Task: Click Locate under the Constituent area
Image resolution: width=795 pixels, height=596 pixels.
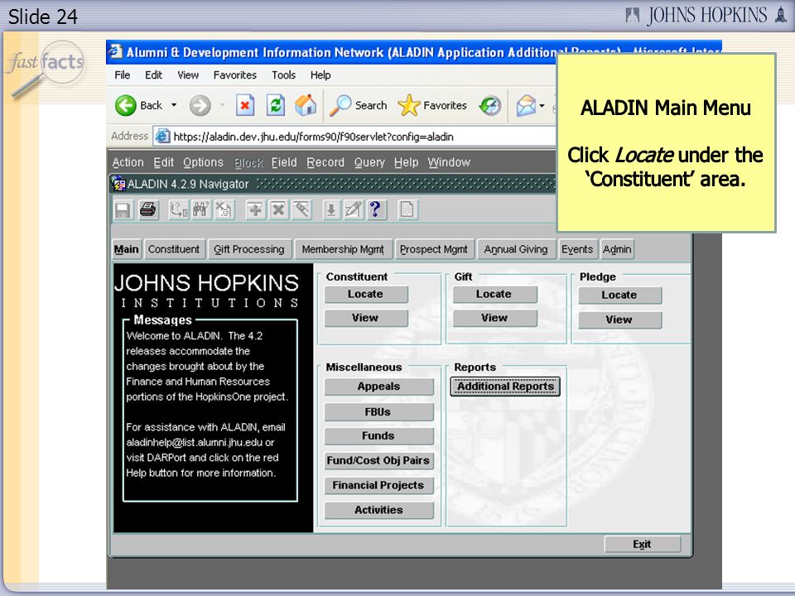Action: (365, 295)
